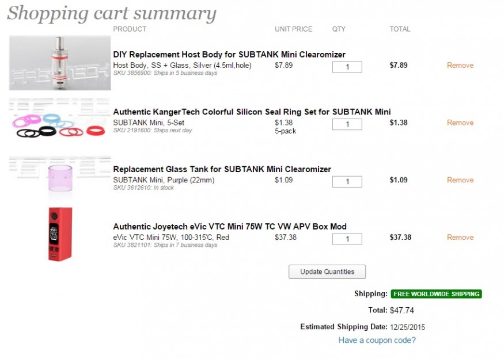This screenshot has height=359, width=504.
Task: Select 'eVic VTC Mini 75W, 100-315'C, Red' text
Action: coord(171,237)
